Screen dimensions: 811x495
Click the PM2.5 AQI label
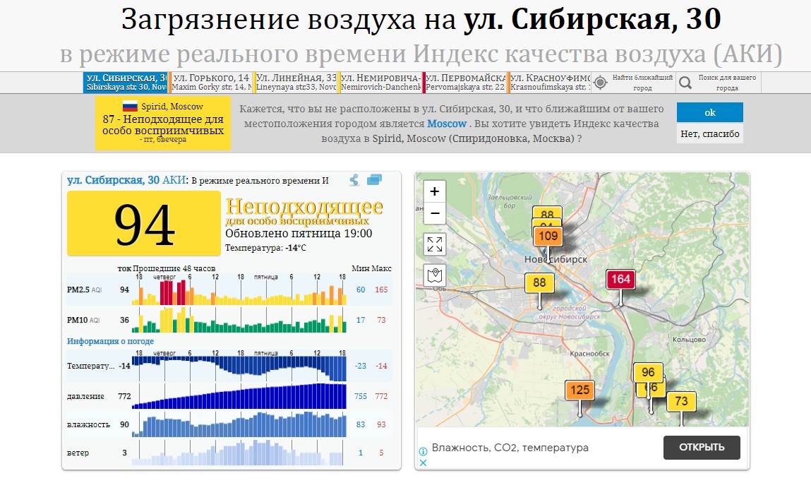click(x=84, y=290)
